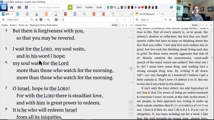Click the word Israel in verse 8
Viewport: 214px width, 120px height.
[71, 110]
